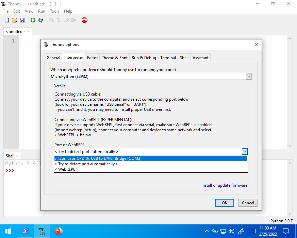Image resolution: width=297 pixels, height=238 pixels.
Task: Open the notification center icon
Action: (x=286, y=231)
